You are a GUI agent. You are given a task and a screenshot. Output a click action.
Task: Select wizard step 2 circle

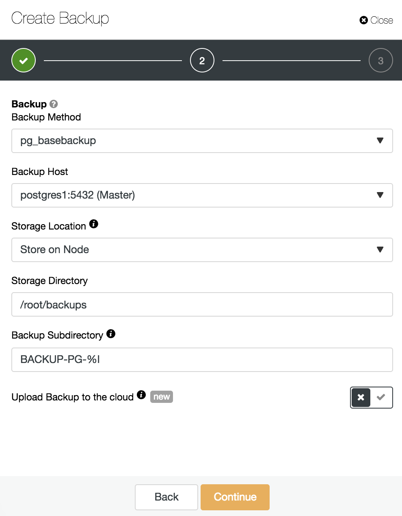[202, 60]
